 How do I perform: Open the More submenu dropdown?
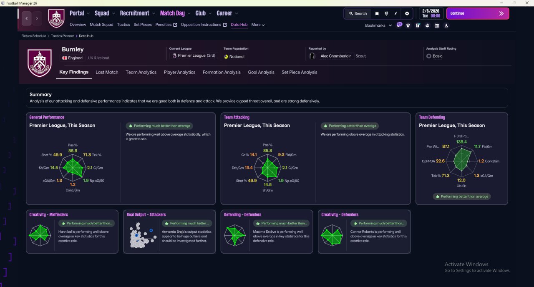click(258, 25)
